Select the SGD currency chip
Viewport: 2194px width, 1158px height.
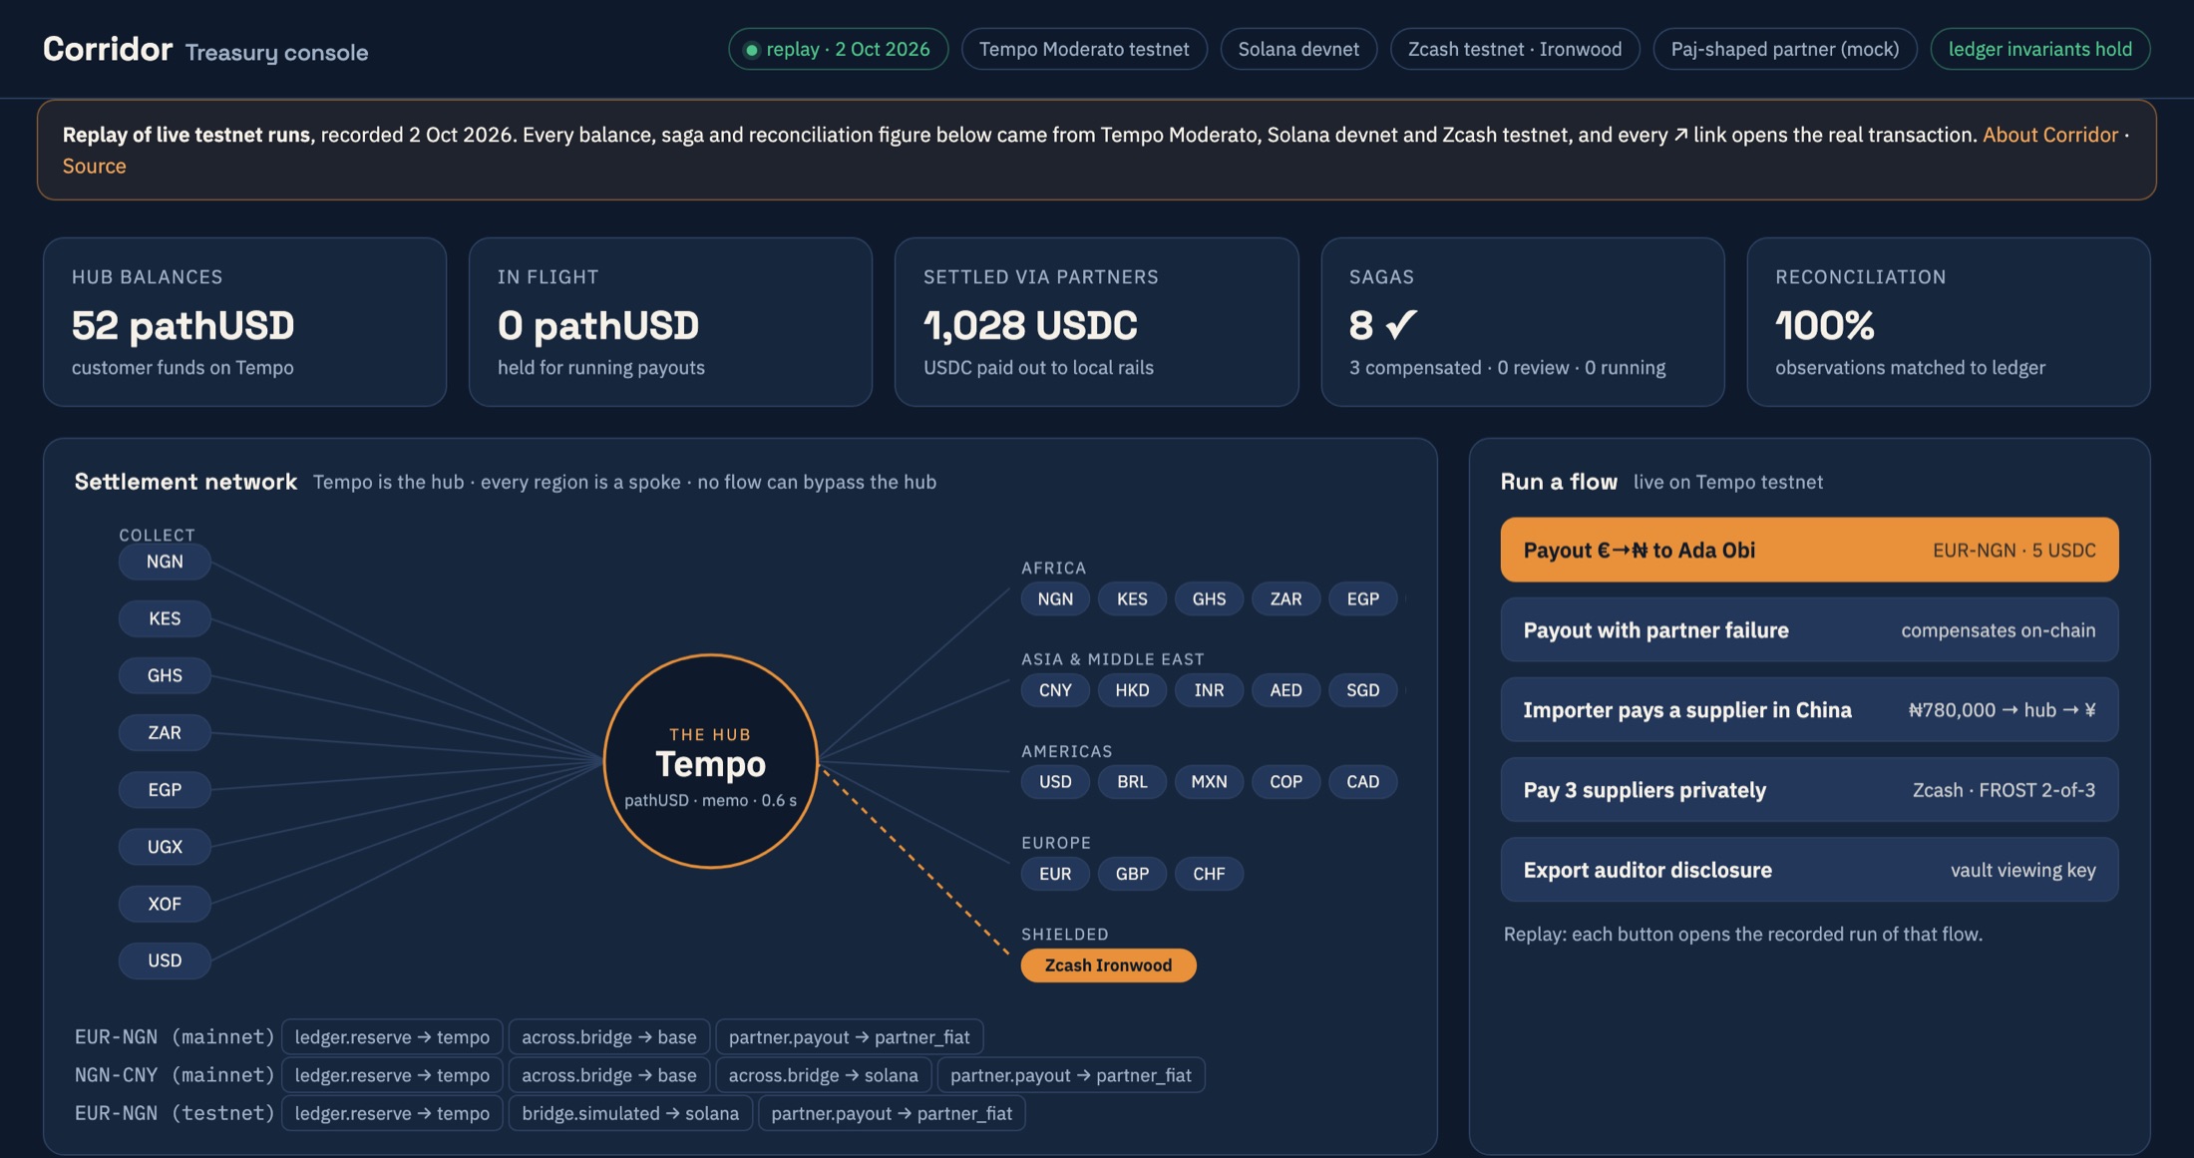(1362, 690)
